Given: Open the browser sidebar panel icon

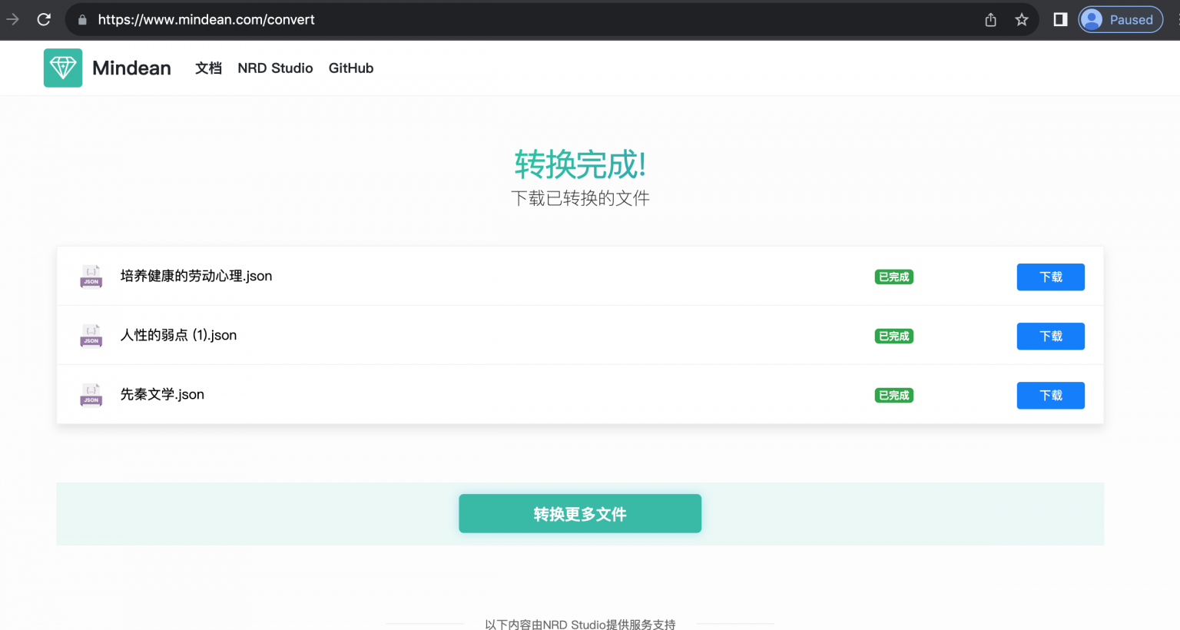Looking at the screenshot, I should (x=1060, y=19).
